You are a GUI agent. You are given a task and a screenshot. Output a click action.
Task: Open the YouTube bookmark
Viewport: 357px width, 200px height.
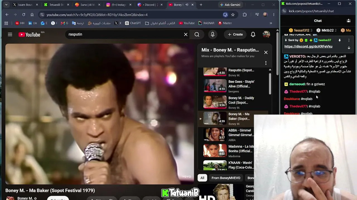tap(187, 23)
